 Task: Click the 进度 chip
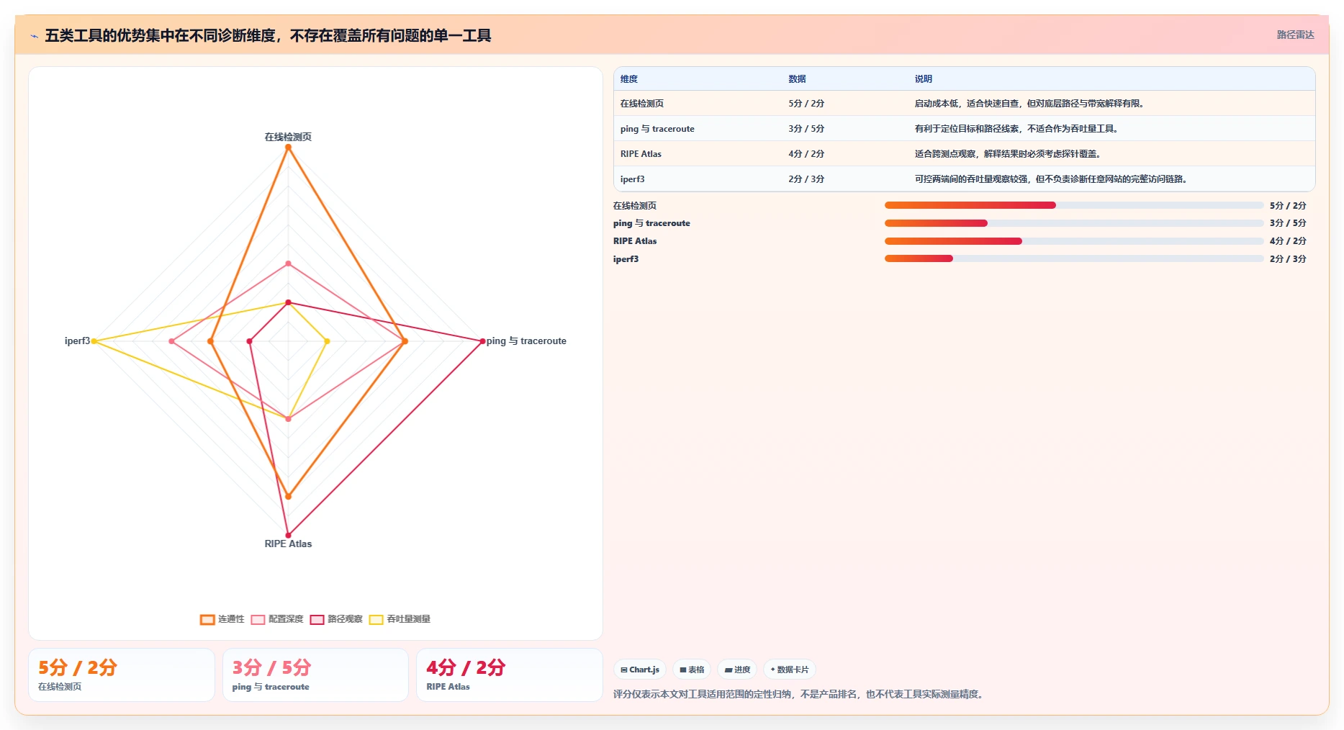(x=737, y=670)
